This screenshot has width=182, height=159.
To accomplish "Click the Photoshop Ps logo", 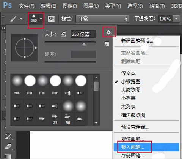I will (8, 5).
